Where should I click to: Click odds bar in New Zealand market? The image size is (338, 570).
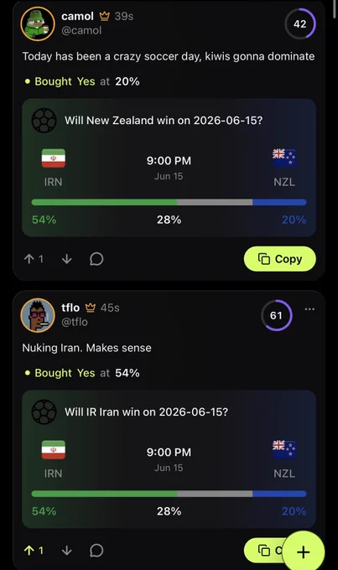pos(169,202)
